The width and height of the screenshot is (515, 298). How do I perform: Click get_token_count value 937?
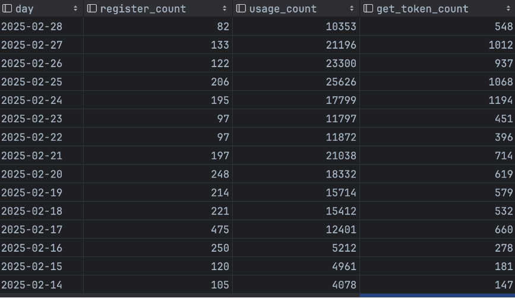(504, 64)
